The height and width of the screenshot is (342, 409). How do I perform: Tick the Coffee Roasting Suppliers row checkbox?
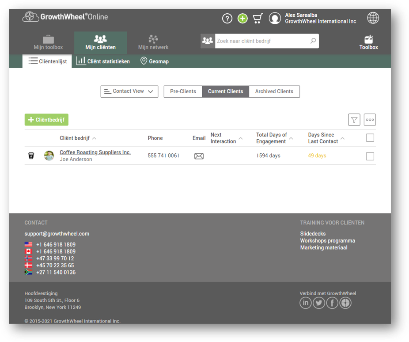[x=370, y=156]
